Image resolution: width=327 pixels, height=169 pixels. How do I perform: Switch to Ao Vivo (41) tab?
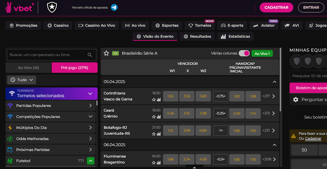coord(28,68)
